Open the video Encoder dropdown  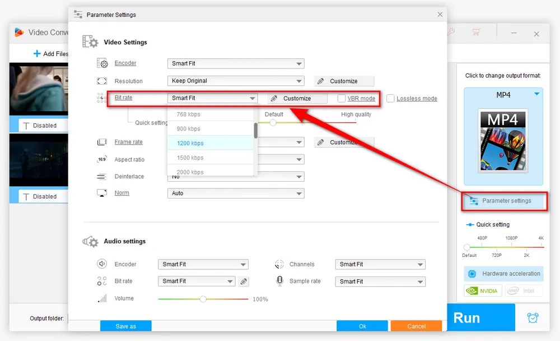(x=236, y=64)
